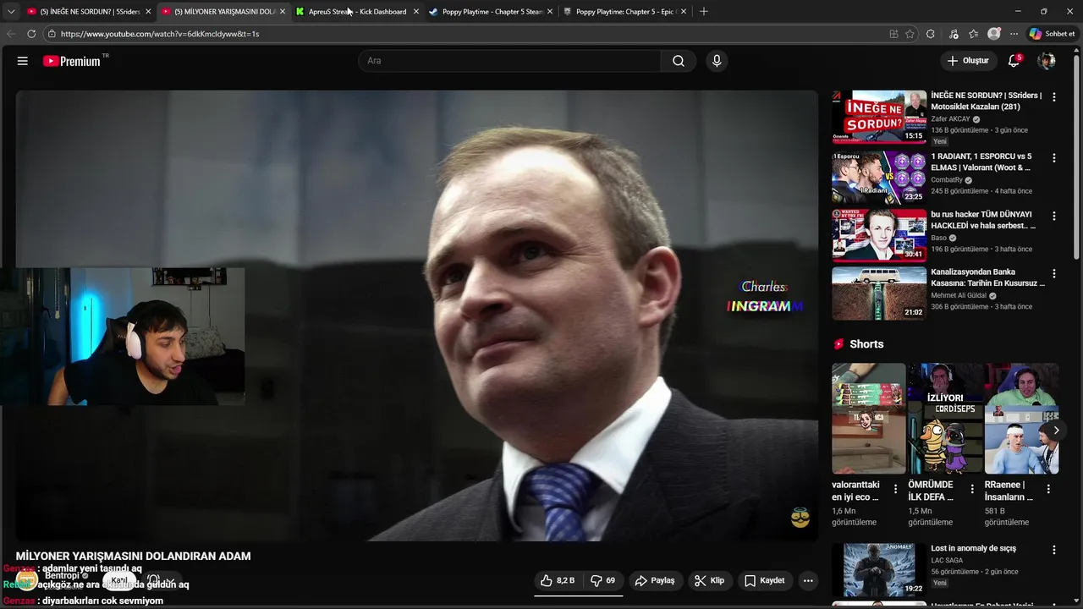Open options for Kanalizasyondan Banka video
1083x609 pixels.
(x=1054, y=274)
